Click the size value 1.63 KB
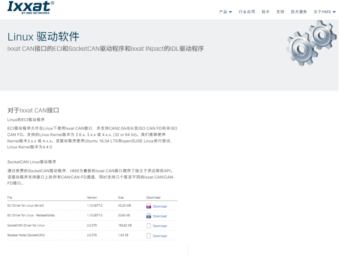 click(x=123, y=235)
